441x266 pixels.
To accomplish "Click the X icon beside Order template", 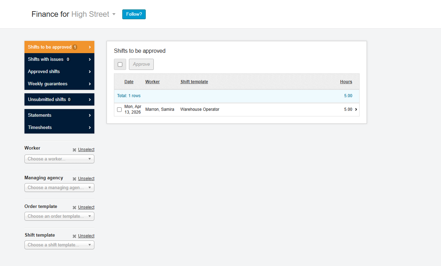I will point(74,207).
